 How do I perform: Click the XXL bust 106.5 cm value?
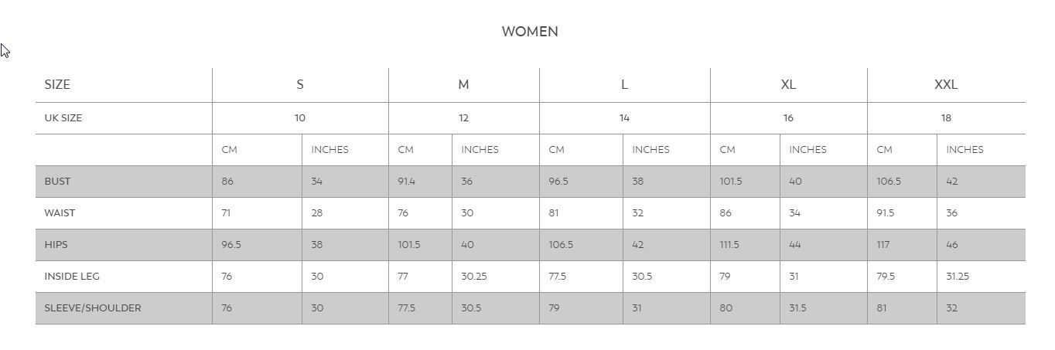click(889, 182)
